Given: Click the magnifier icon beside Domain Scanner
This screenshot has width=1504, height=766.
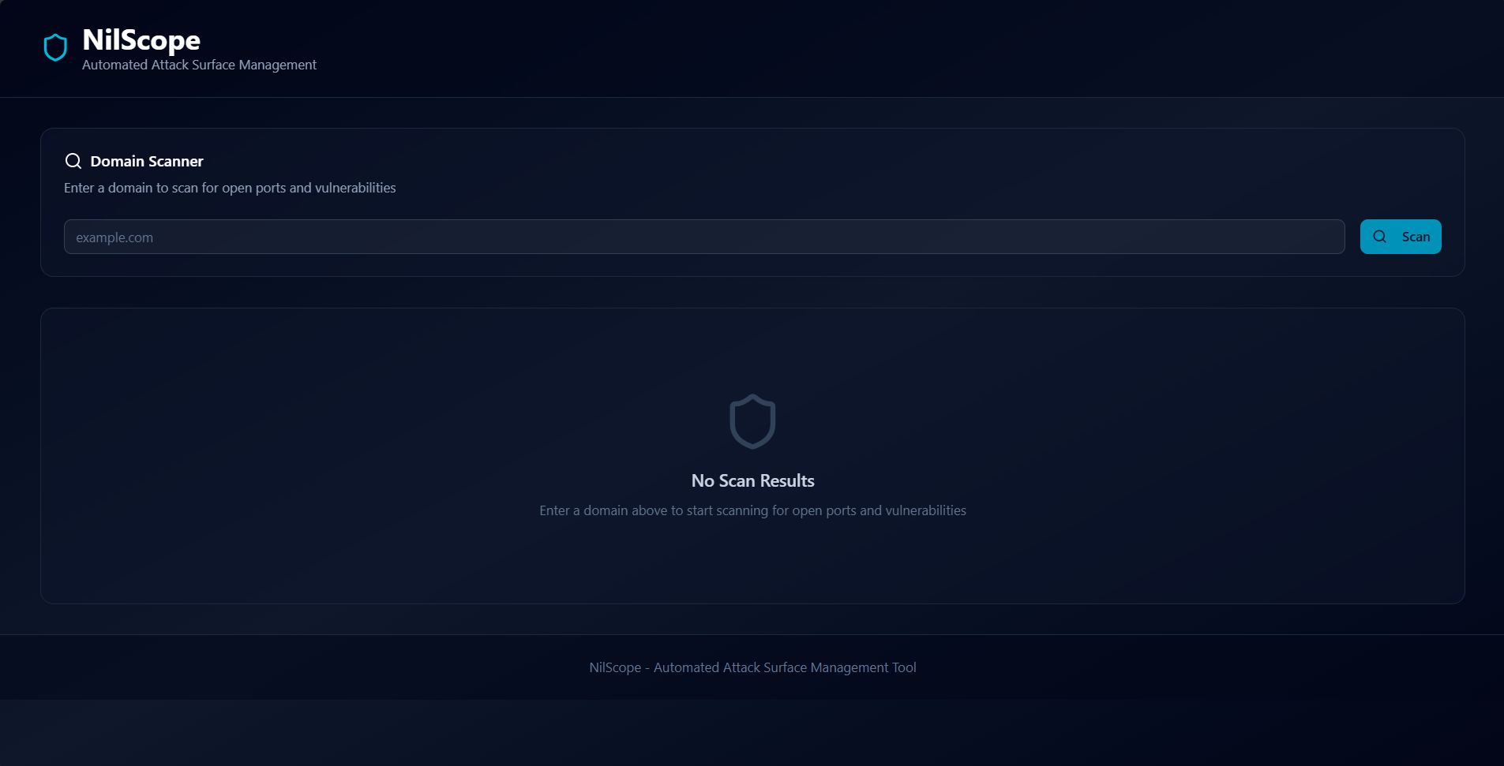Looking at the screenshot, I should (73, 161).
